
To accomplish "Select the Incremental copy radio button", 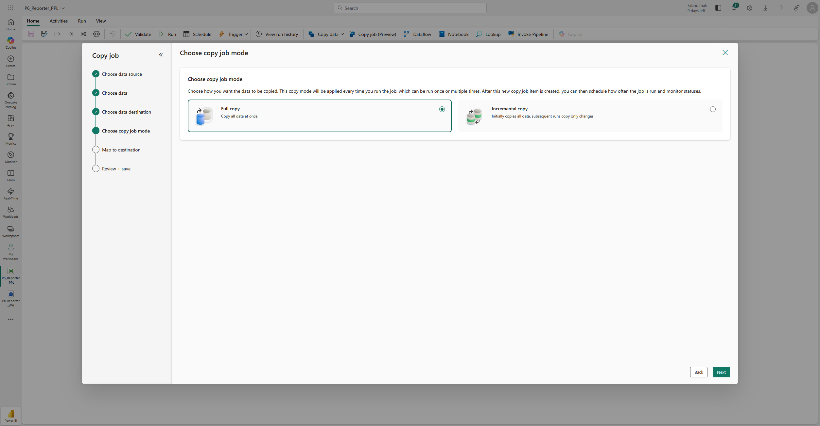I will click(x=713, y=109).
